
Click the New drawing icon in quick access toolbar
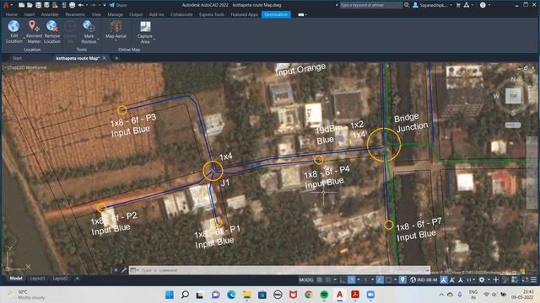pyautogui.click(x=21, y=5)
